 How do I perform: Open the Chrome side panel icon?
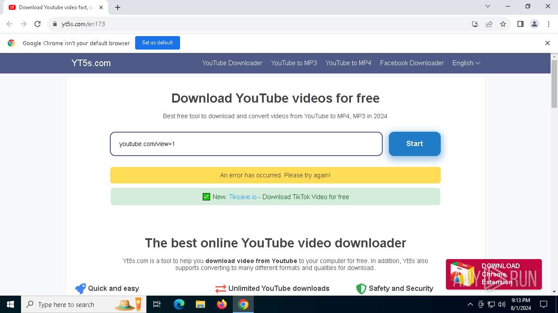click(x=521, y=24)
